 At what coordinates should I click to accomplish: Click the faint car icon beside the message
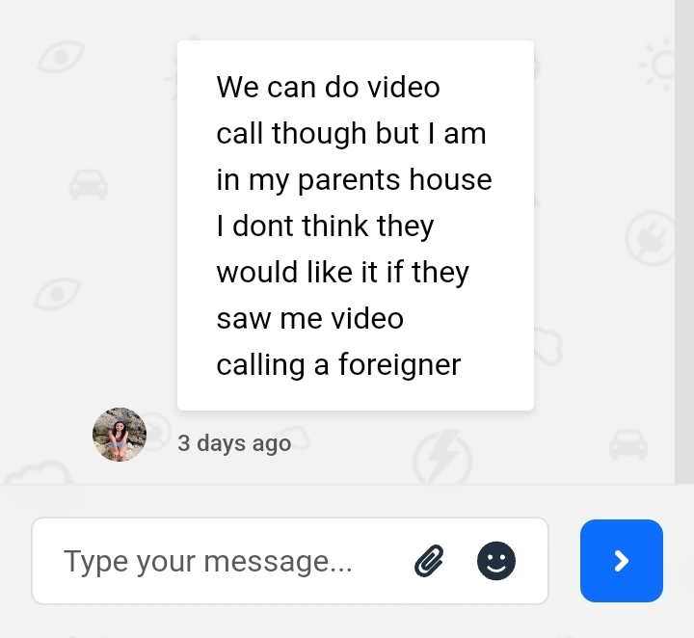[89, 184]
